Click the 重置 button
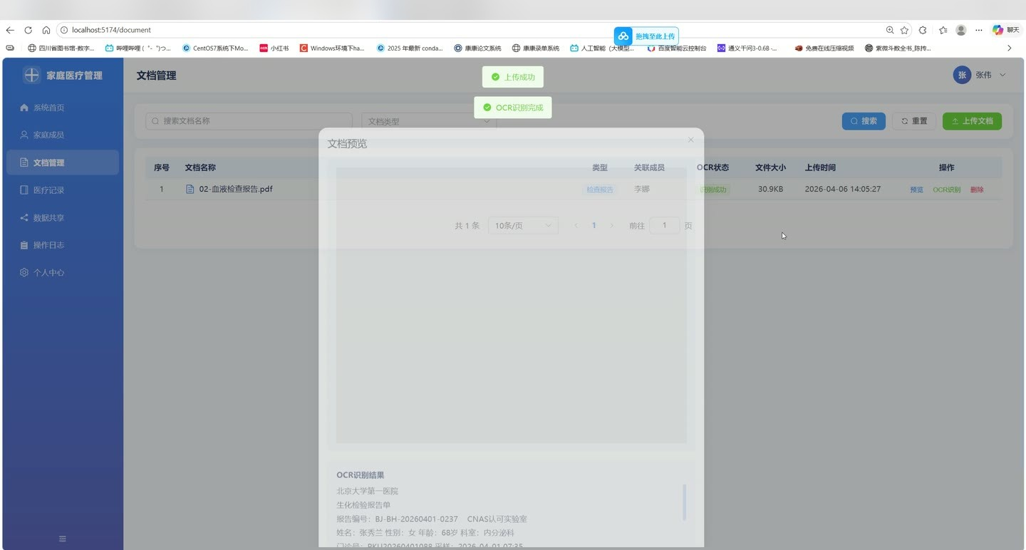The image size is (1026, 550). 914,121
